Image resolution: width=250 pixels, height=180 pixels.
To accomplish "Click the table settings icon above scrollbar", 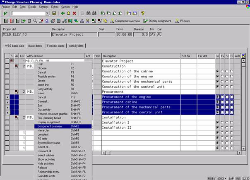I will (x=243, y=56).
